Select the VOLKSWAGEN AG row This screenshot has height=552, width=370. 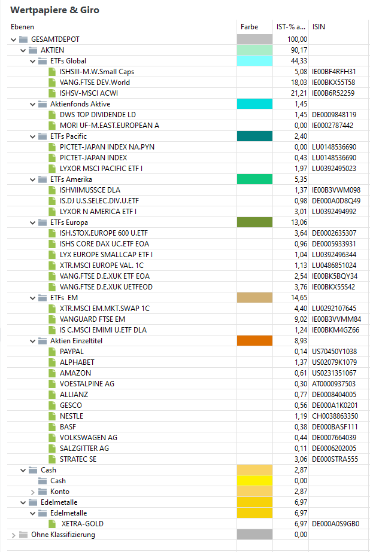[x=188, y=438]
